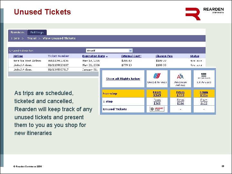Click ticket number 0161139823137
This screenshot has width=232, height=174.
58,65
